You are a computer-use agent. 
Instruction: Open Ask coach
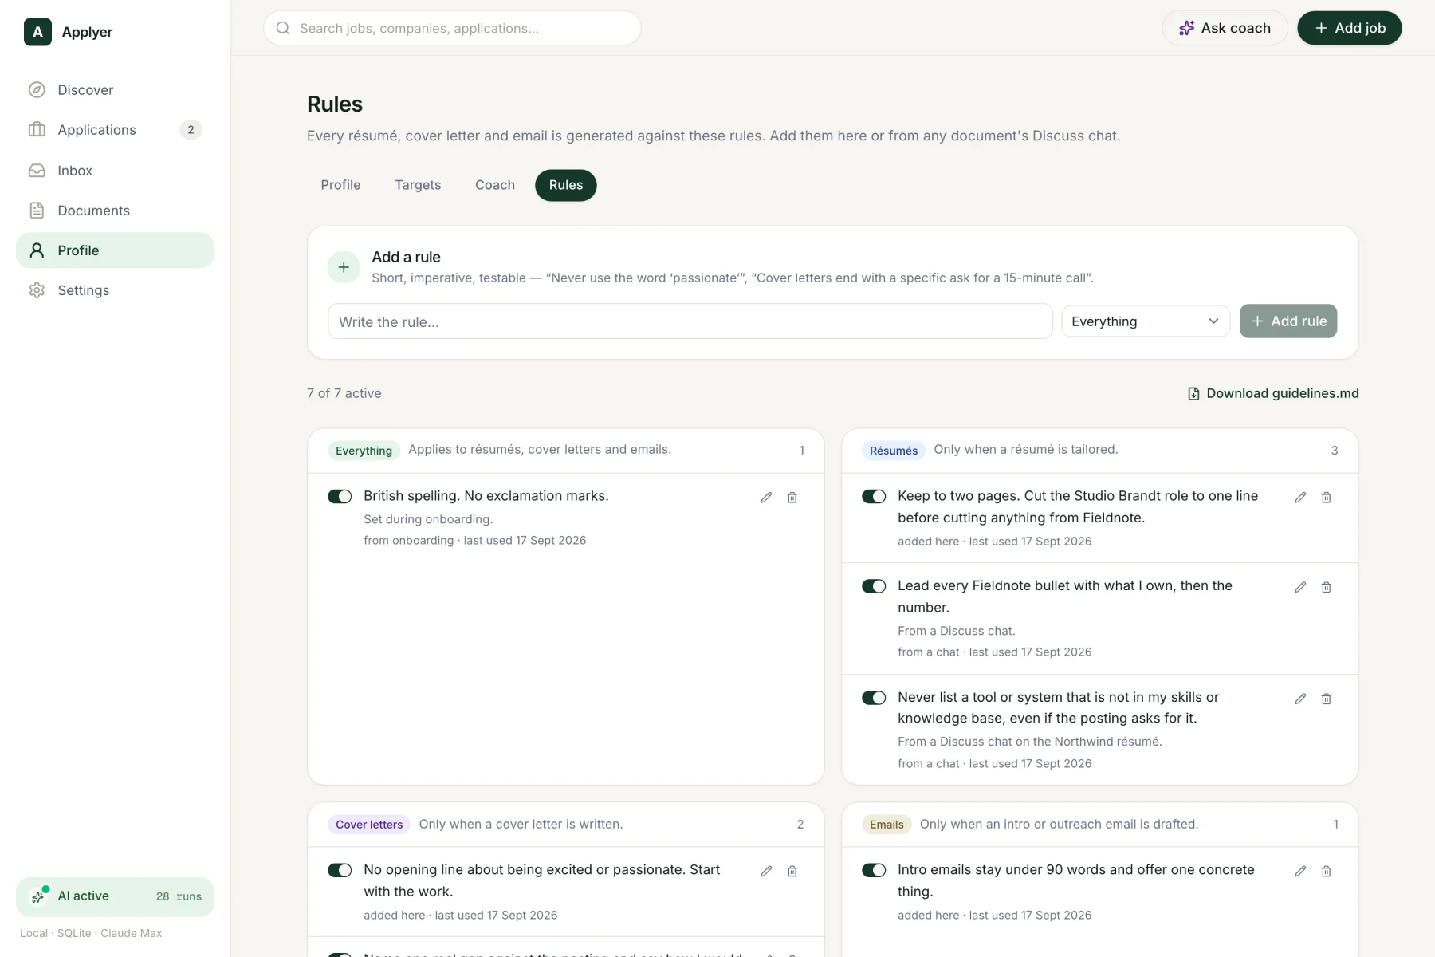1225,28
